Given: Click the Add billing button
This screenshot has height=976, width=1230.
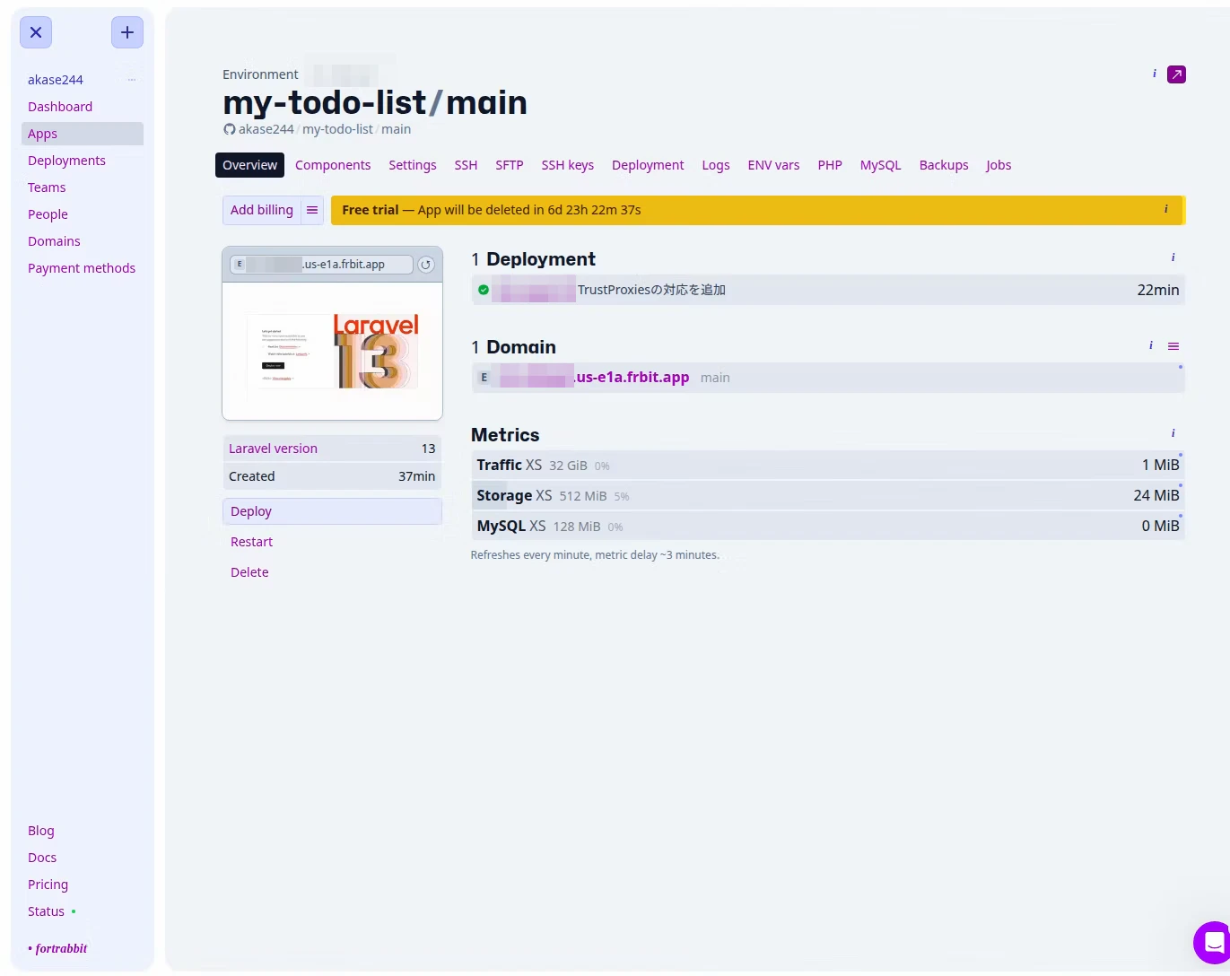Looking at the screenshot, I should [x=262, y=210].
